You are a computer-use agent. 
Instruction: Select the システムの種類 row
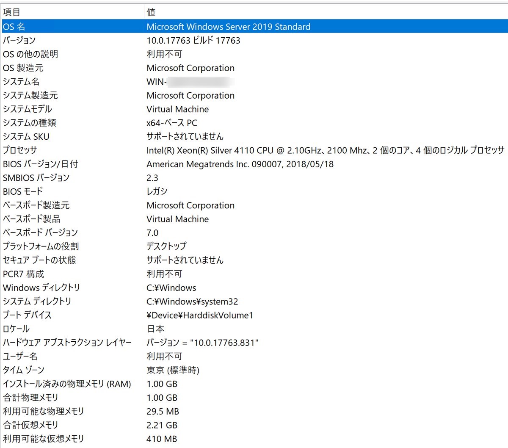tap(254, 123)
